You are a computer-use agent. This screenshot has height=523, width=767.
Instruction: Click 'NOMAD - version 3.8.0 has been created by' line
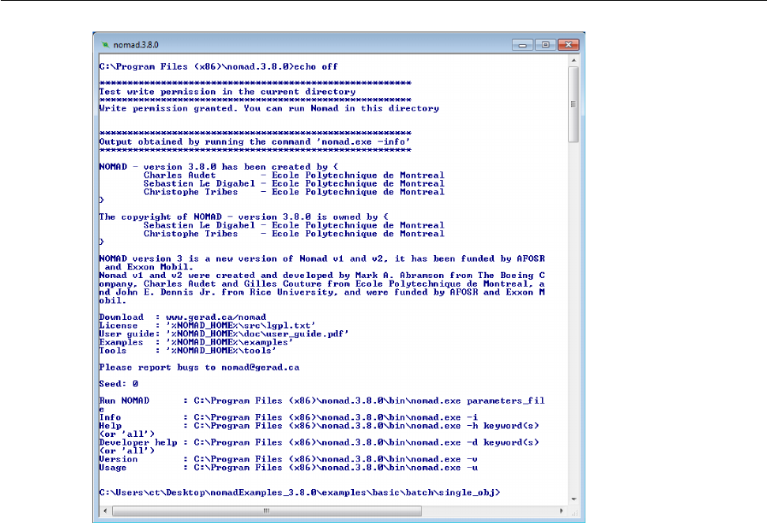(x=218, y=167)
